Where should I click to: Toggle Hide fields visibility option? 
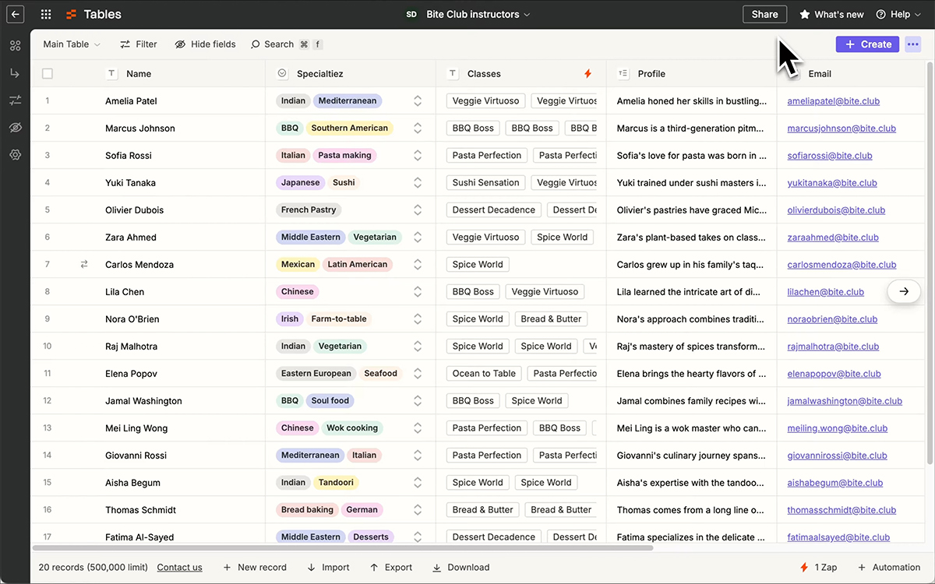pyautogui.click(x=205, y=44)
